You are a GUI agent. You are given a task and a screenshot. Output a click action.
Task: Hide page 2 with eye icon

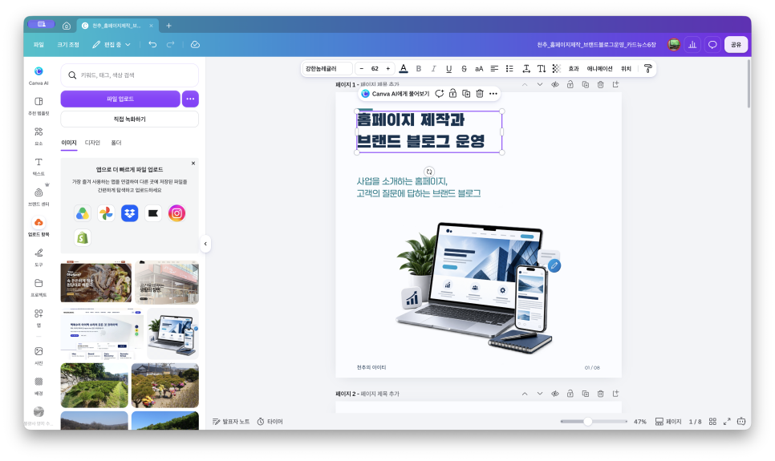tap(555, 394)
